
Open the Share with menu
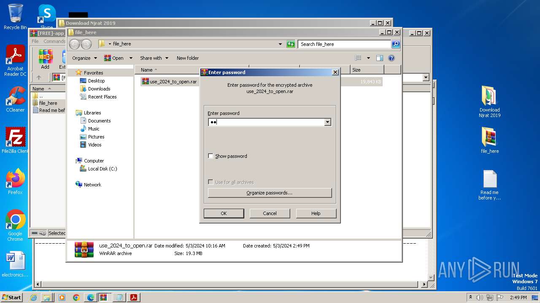[x=154, y=58]
